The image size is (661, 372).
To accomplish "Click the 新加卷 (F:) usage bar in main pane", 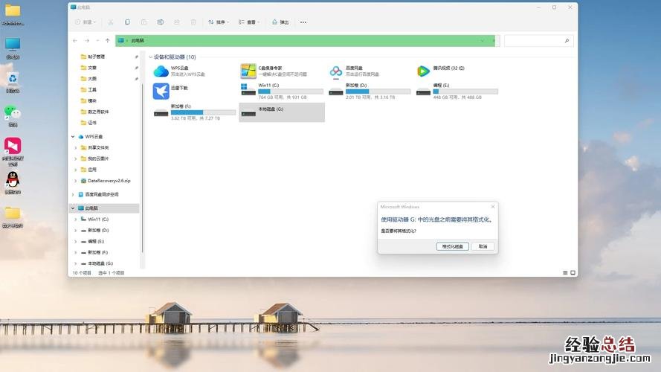I will [x=203, y=112].
